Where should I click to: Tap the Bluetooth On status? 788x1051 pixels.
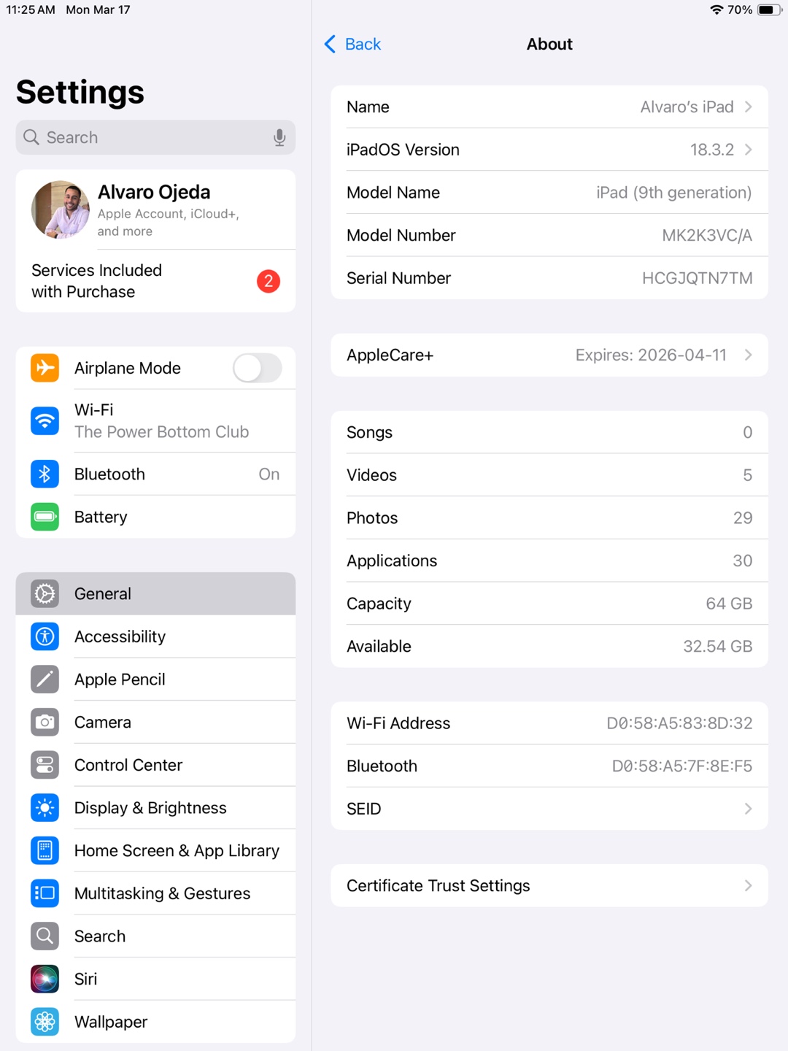click(x=269, y=474)
